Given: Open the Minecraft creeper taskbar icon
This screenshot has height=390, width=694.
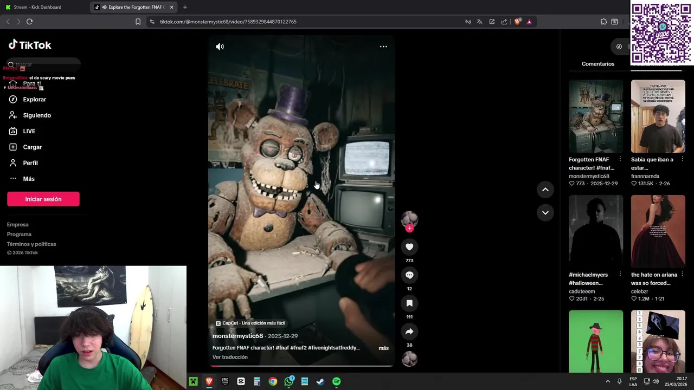Looking at the screenshot, I should click(x=193, y=382).
